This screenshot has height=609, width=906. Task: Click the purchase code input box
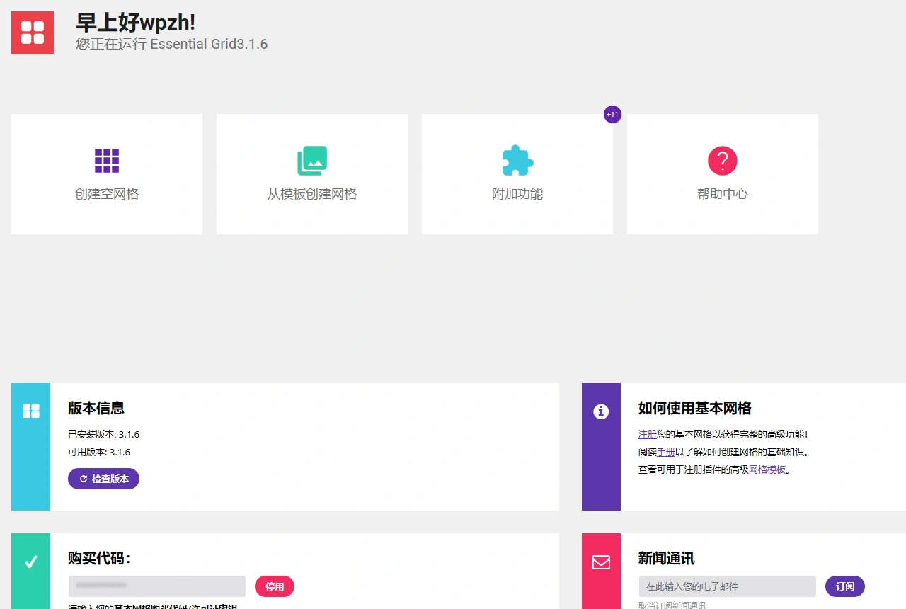tap(156, 586)
